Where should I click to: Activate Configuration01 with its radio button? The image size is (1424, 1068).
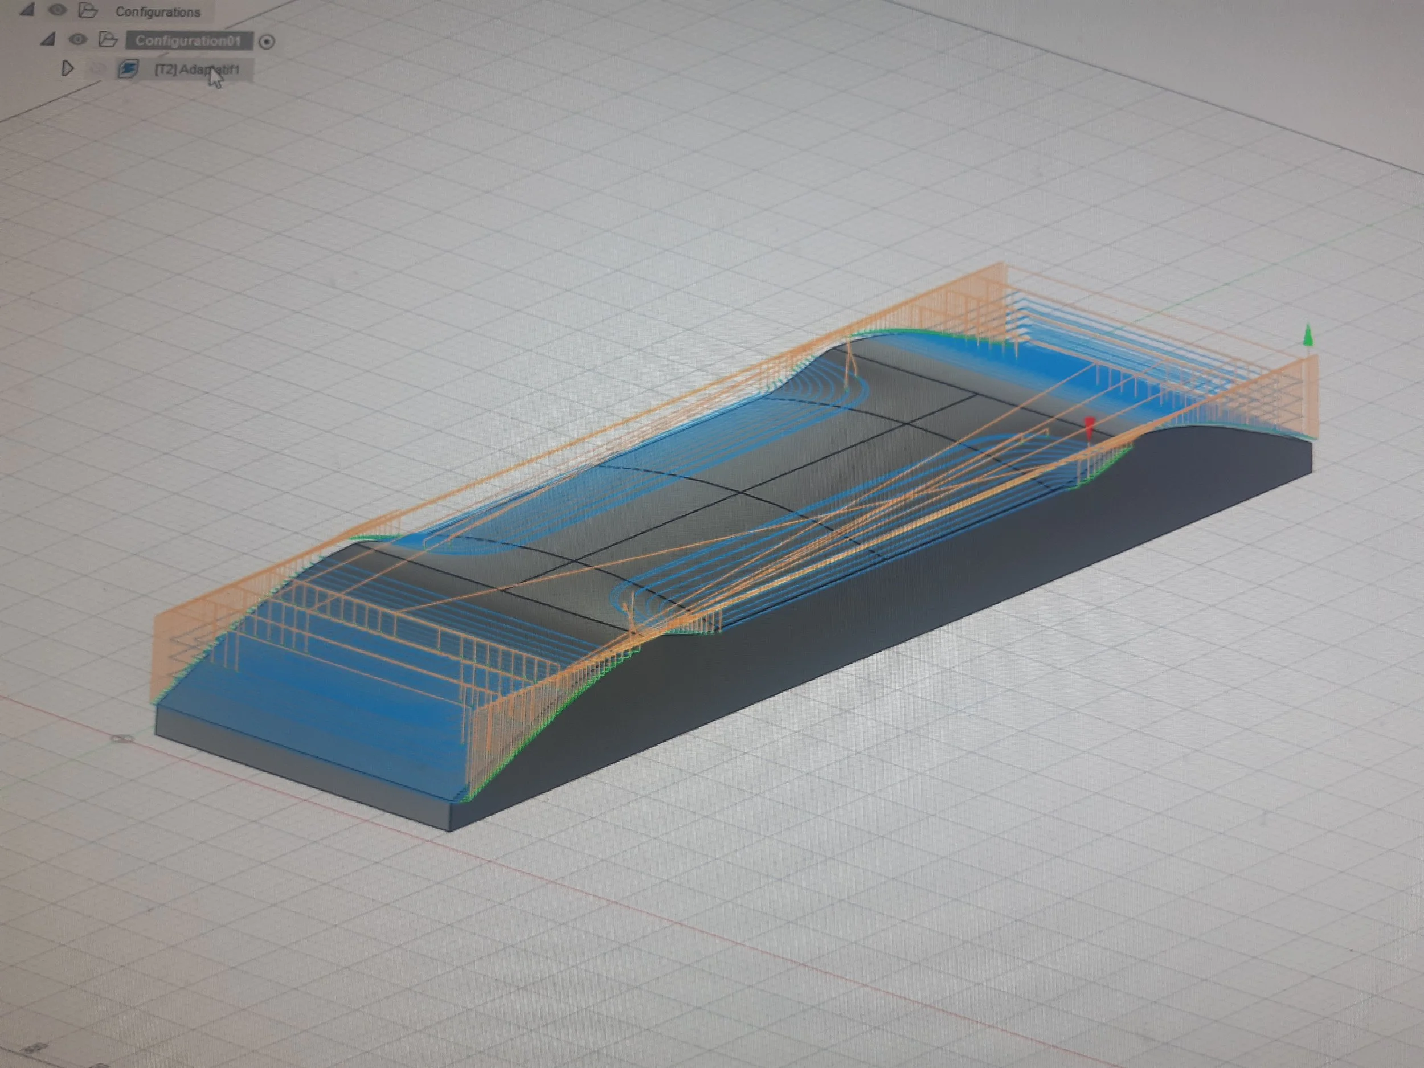[x=267, y=42]
